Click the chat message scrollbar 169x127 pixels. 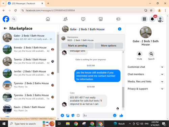123,97
